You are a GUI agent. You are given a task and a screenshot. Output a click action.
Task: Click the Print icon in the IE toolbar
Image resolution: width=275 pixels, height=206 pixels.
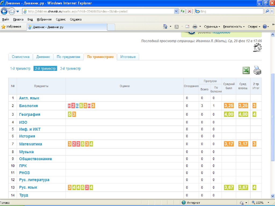(x=195, y=27)
